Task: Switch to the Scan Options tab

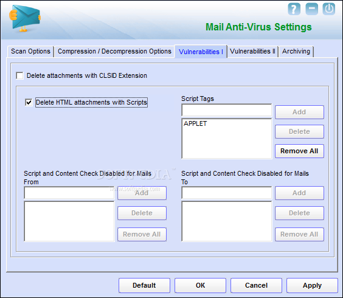Action: point(30,52)
